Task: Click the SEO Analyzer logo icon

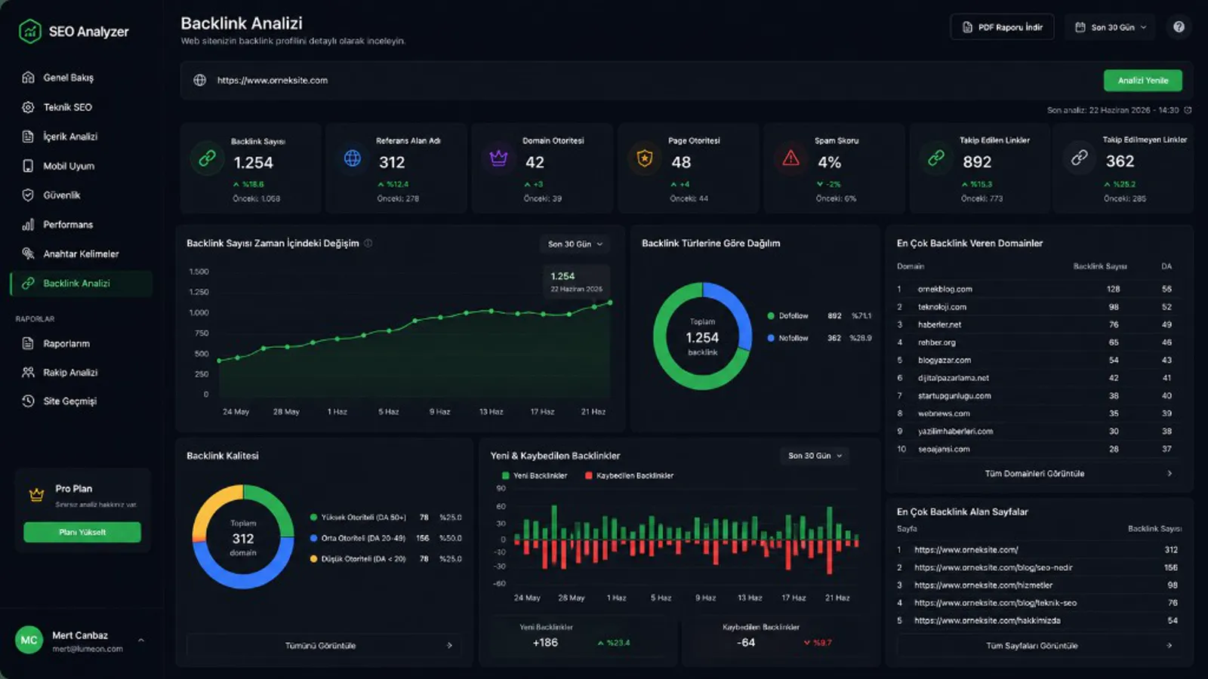Action: (x=29, y=31)
